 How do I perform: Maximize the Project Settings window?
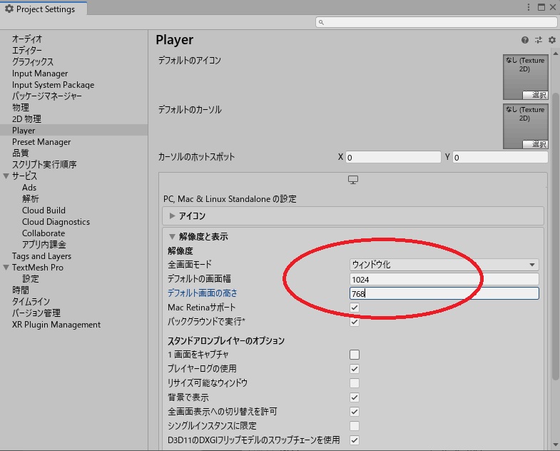[x=541, y=7]
